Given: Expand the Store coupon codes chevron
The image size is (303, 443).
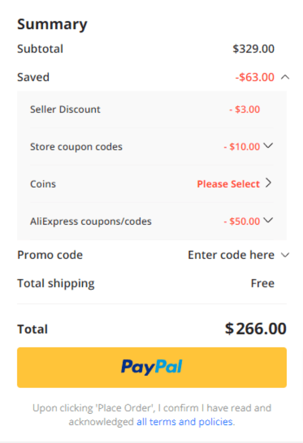Looking at the screenshot, I should (x=268, y=146).
